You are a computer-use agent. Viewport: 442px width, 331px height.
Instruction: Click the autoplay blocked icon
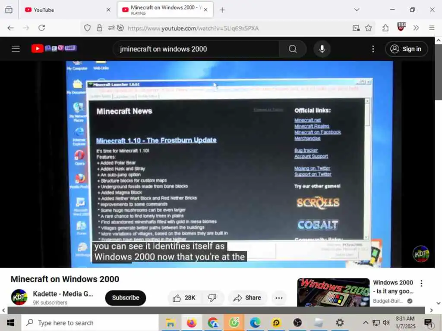pyautogui.click(x=120, y=28)
